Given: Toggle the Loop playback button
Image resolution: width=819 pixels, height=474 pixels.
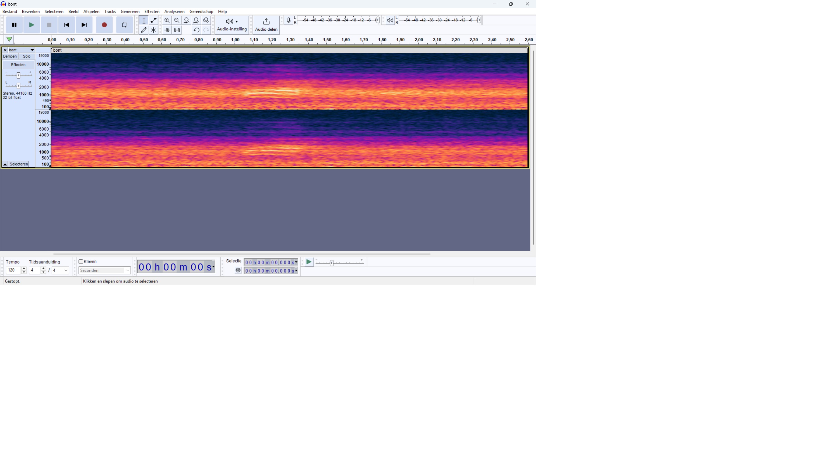Looking at the screenshot, I should pyautogui.click(x=125, y=25).
